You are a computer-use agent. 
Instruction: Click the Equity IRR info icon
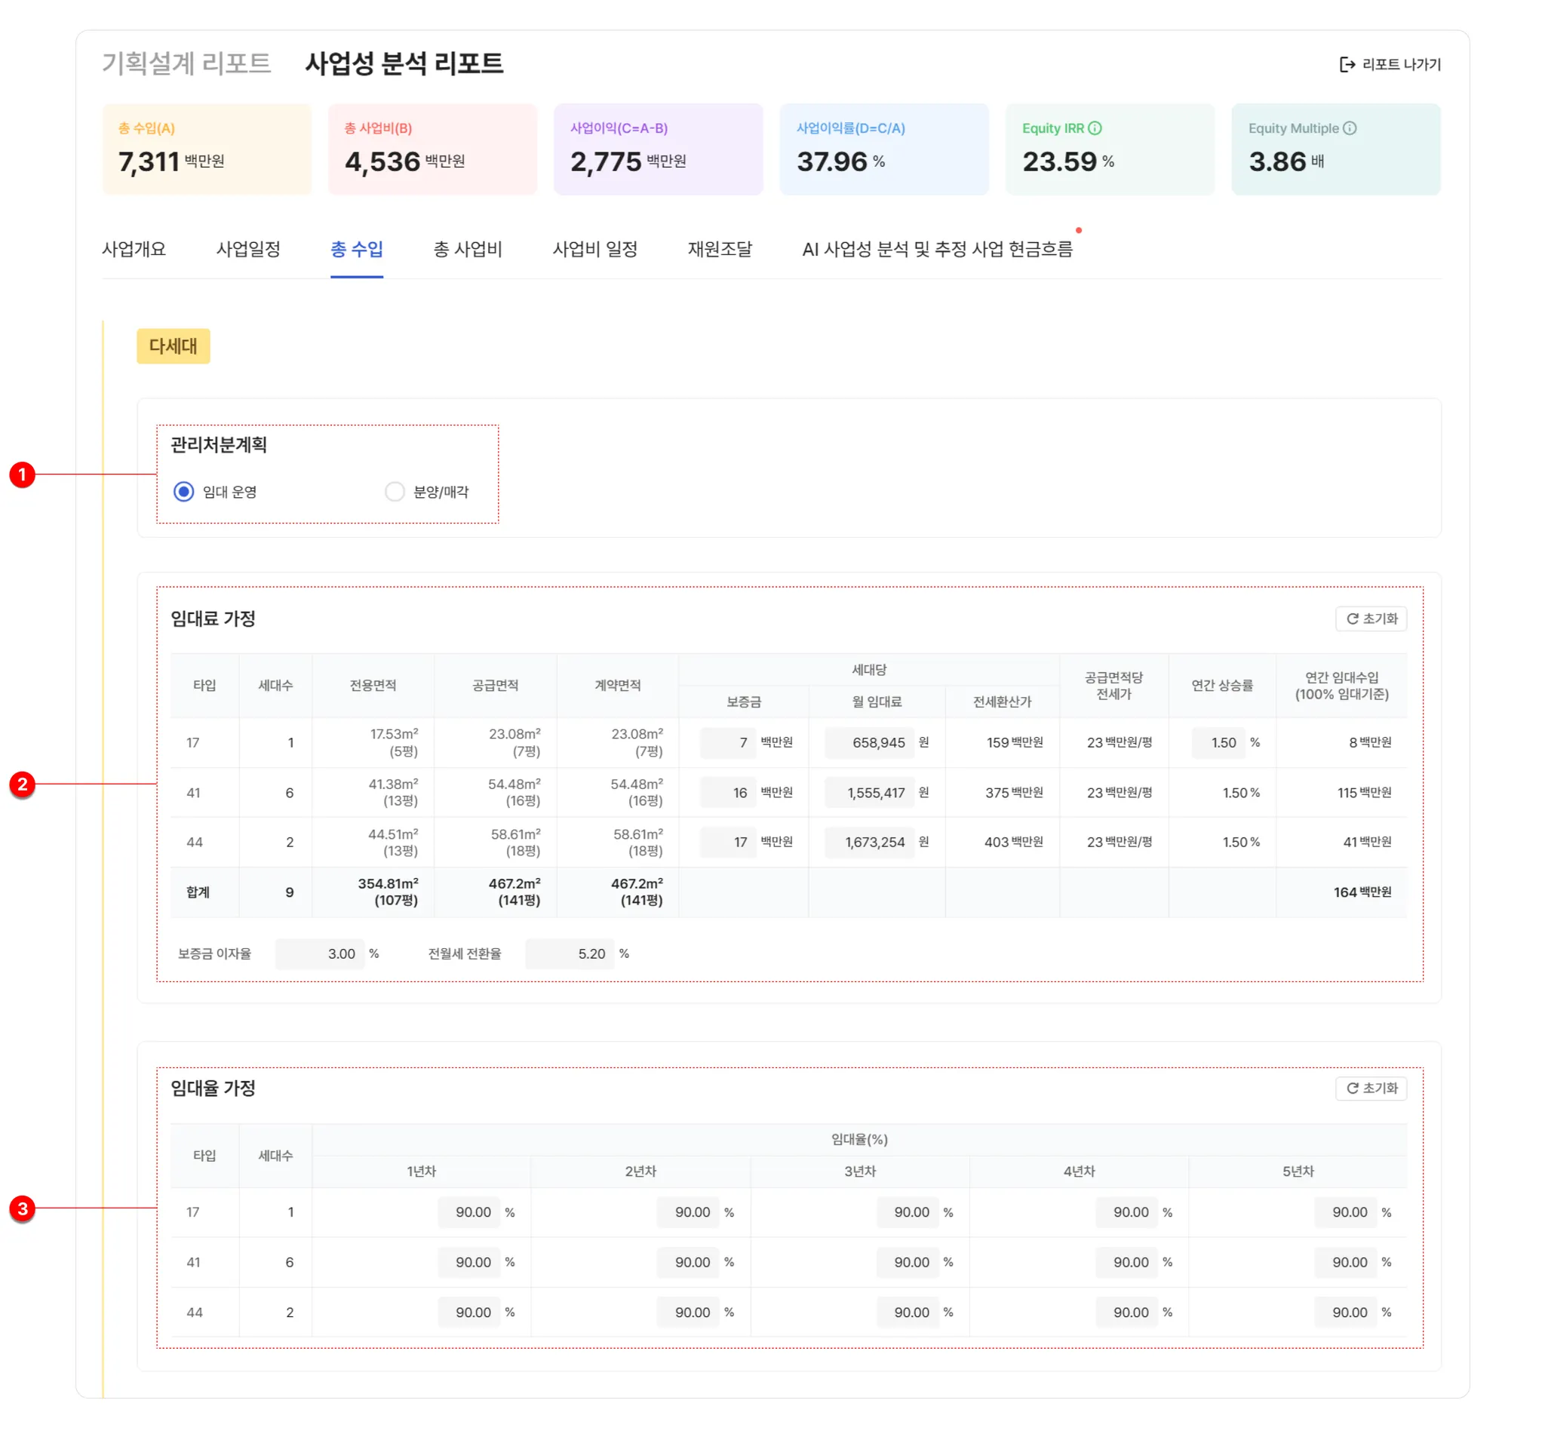click(x=1094, y=128)
